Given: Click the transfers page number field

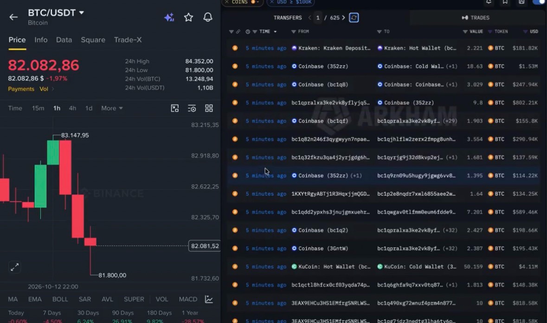Looking at the screenshot, I should click(x=318, y=18).
